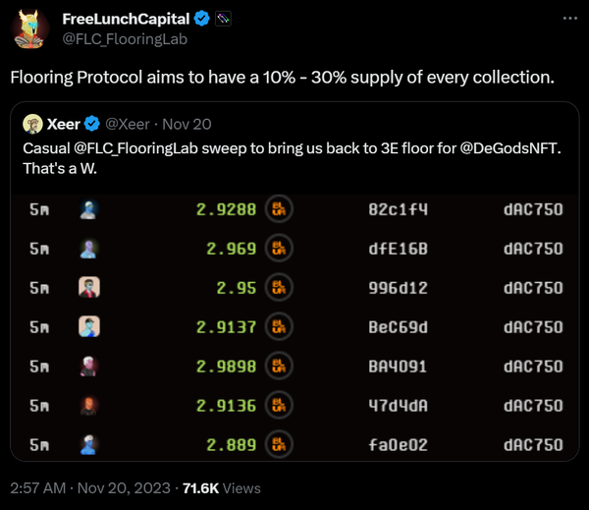
Task: Click the NFT thumbnail in the 2.9288 row
Action: click(x=89, y=208)
